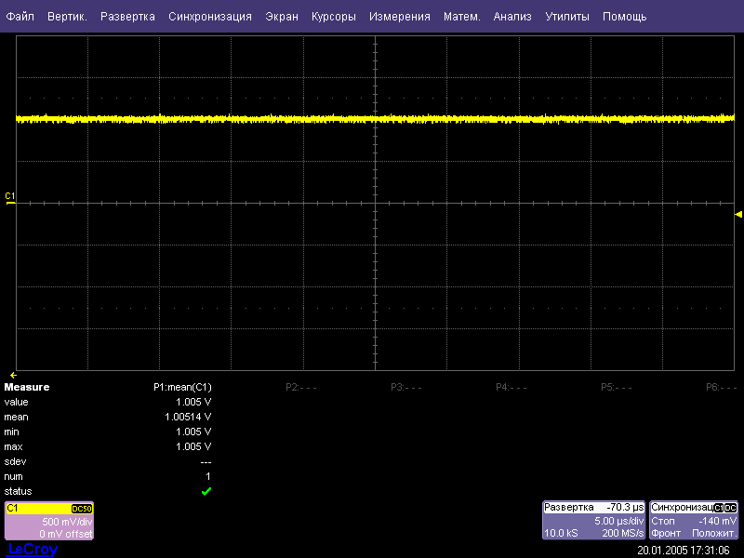Click the LeCroy logo
This screenshot has height=558, width=744.
pyautogui.click(x=33, y=550)
